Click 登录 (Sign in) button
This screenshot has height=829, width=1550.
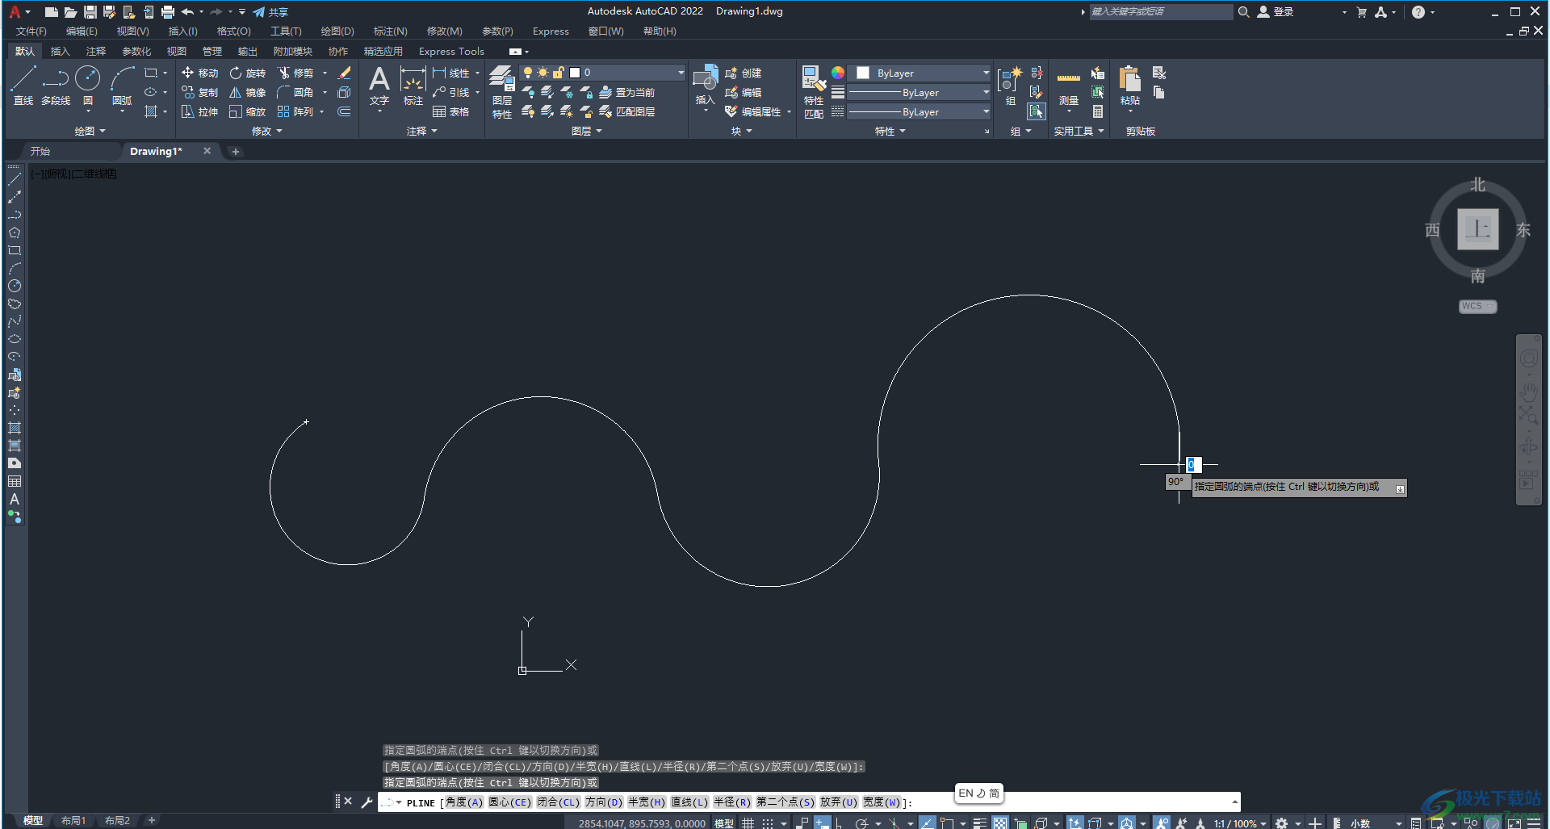click(x=1276, y=12)
